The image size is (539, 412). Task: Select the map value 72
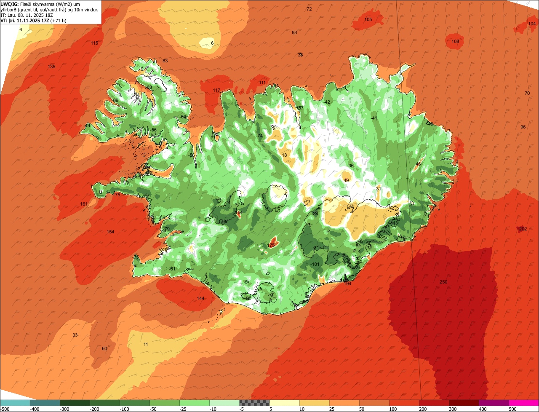309,9
